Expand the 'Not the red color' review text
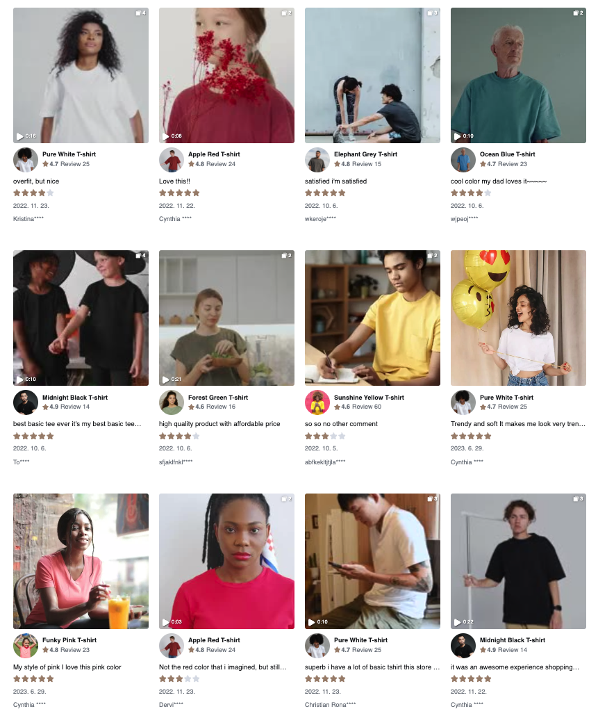 point(223,667)
